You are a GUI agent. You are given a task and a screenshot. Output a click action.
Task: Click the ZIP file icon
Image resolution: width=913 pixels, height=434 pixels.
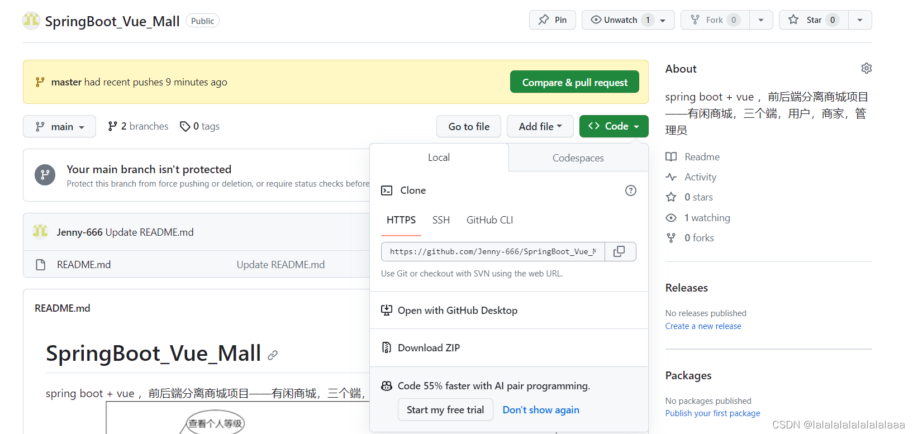387,347
